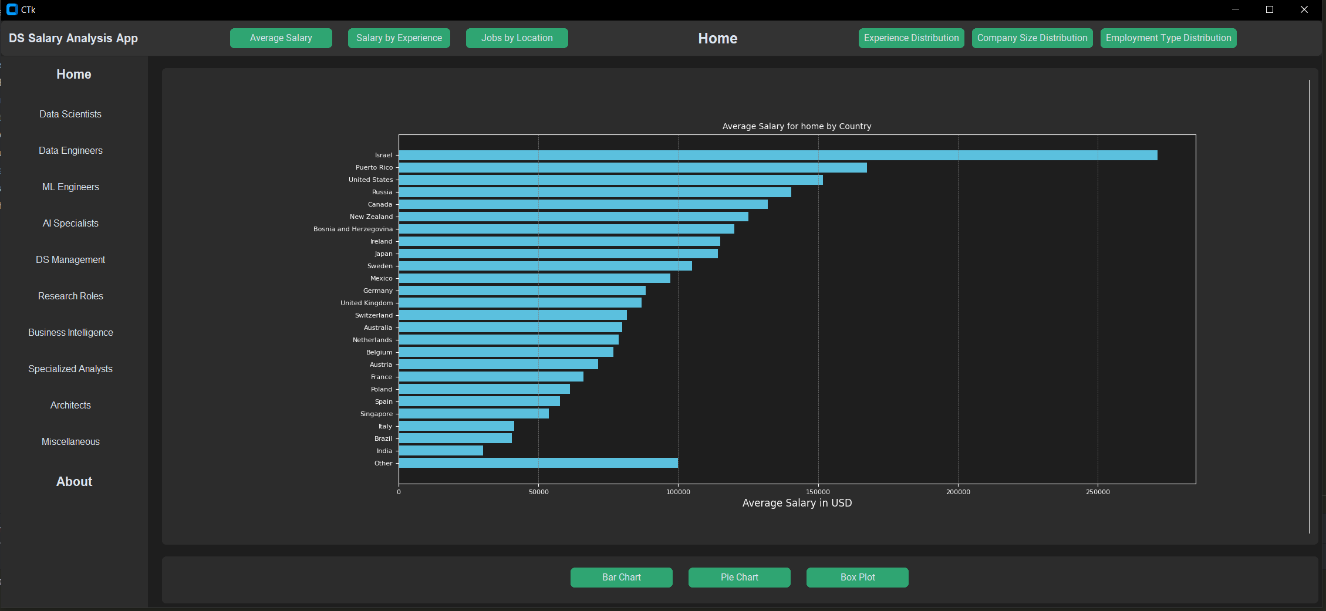Viewport: 1326px width, 611px height.
Task: Open the Salary by Experience chart
Action: pos(399,38)
